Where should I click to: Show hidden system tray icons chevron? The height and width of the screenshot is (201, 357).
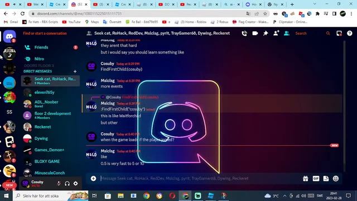284,196
